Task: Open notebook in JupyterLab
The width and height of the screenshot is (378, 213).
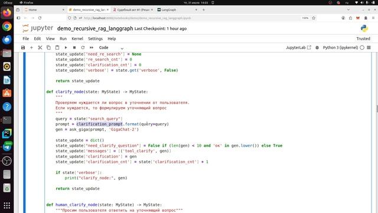Action: coord(298,47)
